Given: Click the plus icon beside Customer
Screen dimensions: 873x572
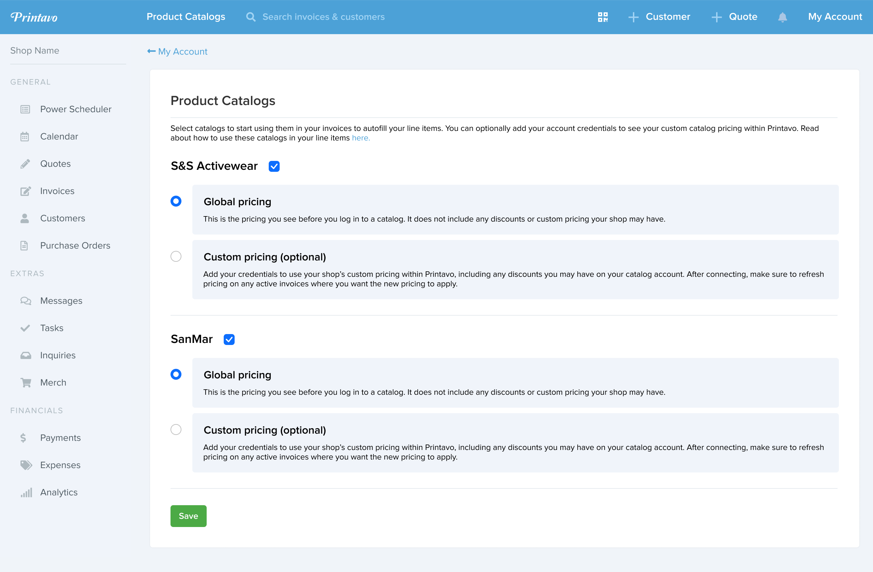Looking at the screenshot, I should coord(633,17).
